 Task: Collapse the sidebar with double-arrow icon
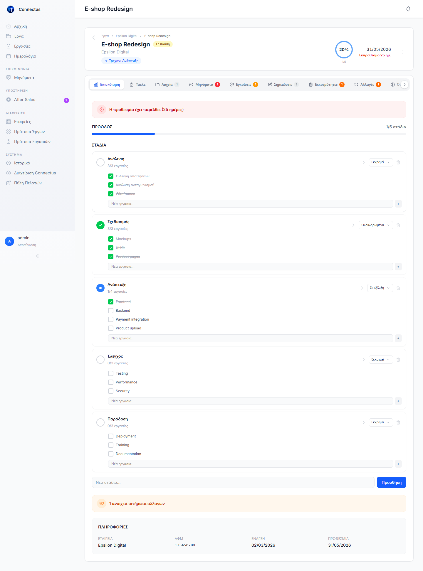38,256
